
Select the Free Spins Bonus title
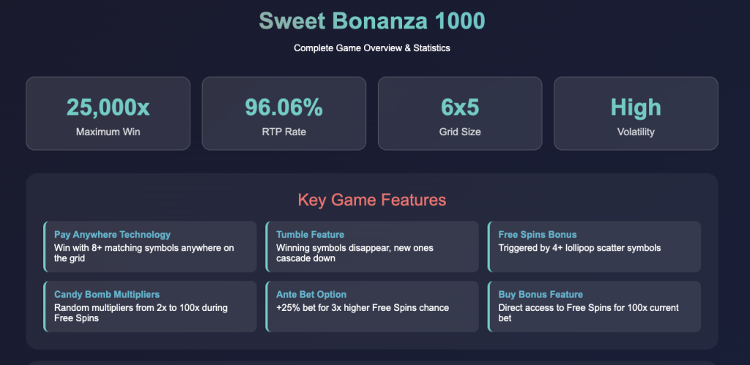tap(538, 235)
